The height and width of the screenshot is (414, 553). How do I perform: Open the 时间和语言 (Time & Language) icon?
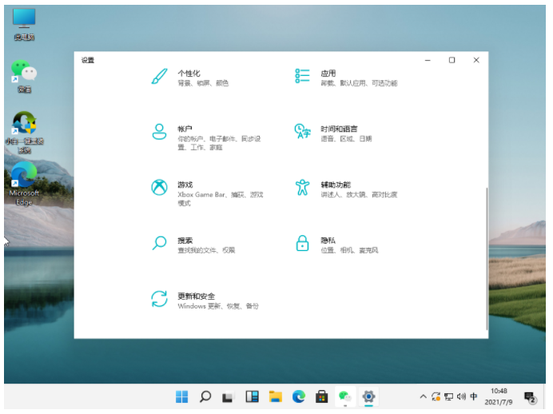coord(302,132)
